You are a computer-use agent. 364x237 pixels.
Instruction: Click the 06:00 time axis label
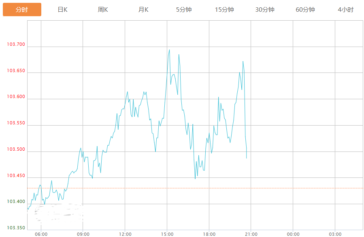point(41,234)
